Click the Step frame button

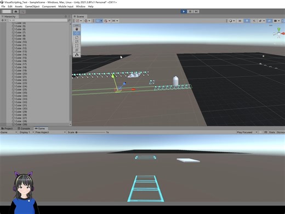196,12
